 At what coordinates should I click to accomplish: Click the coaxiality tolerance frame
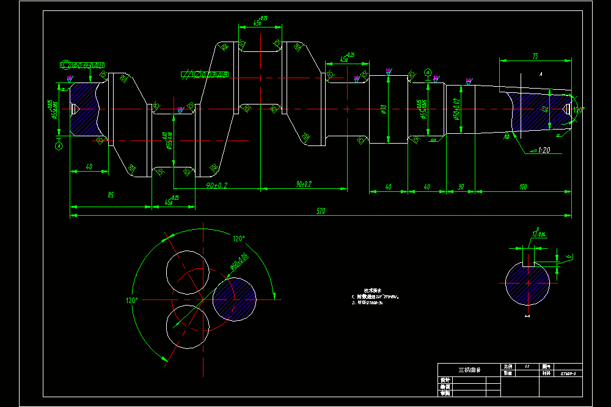(82, 65)
